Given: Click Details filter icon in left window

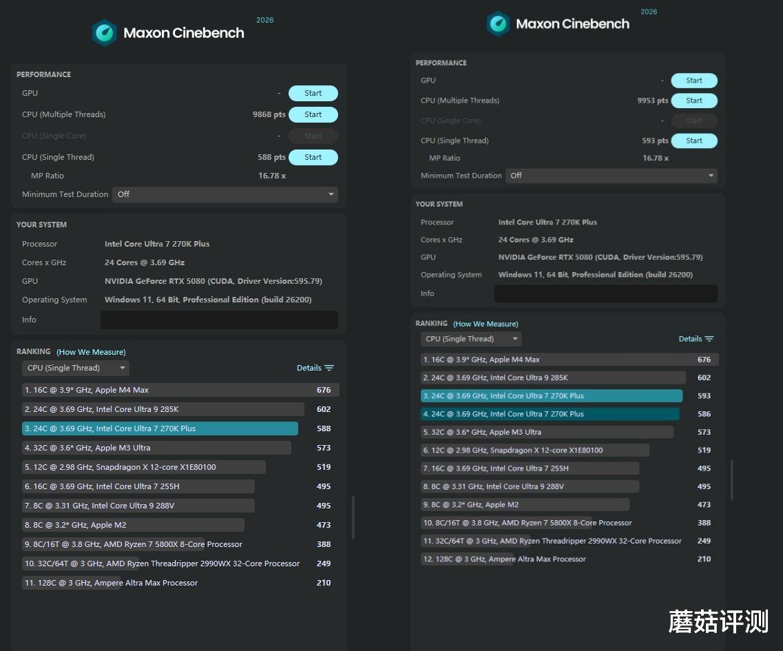Looking at the screenshot, I should 329,368.
